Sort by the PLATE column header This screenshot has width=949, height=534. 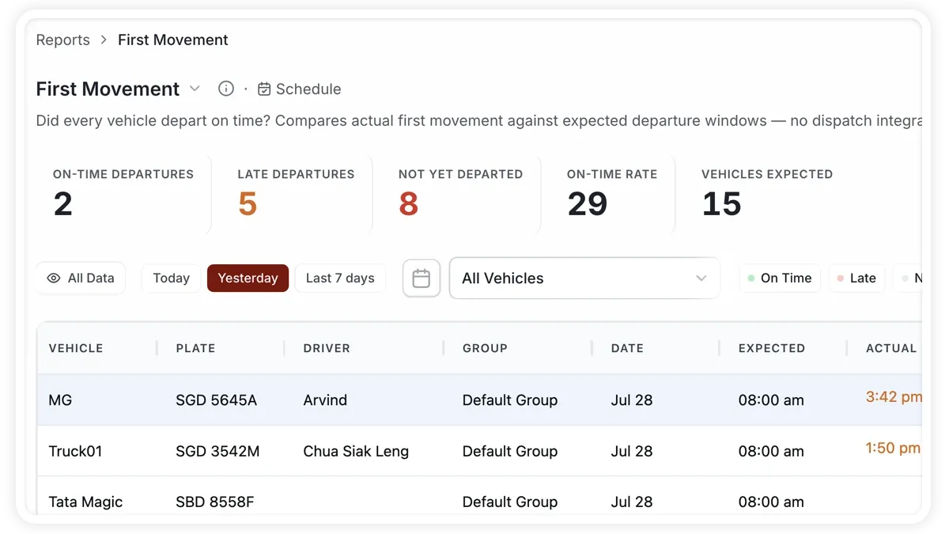point(196,348)
